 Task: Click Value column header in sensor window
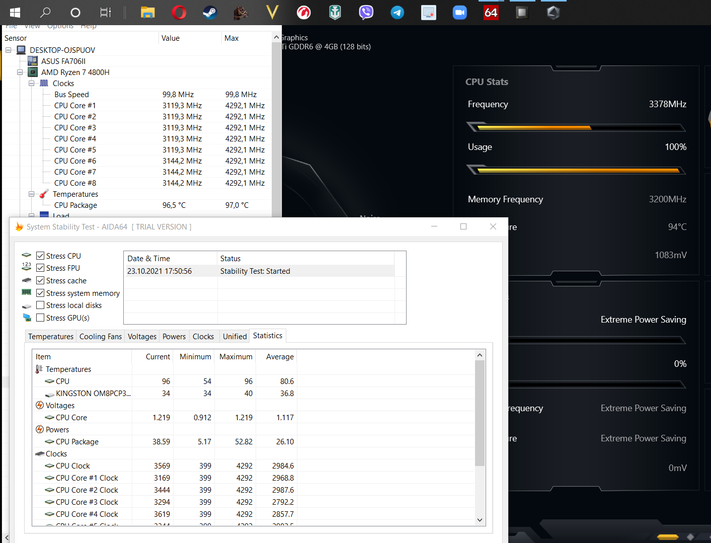190,38
